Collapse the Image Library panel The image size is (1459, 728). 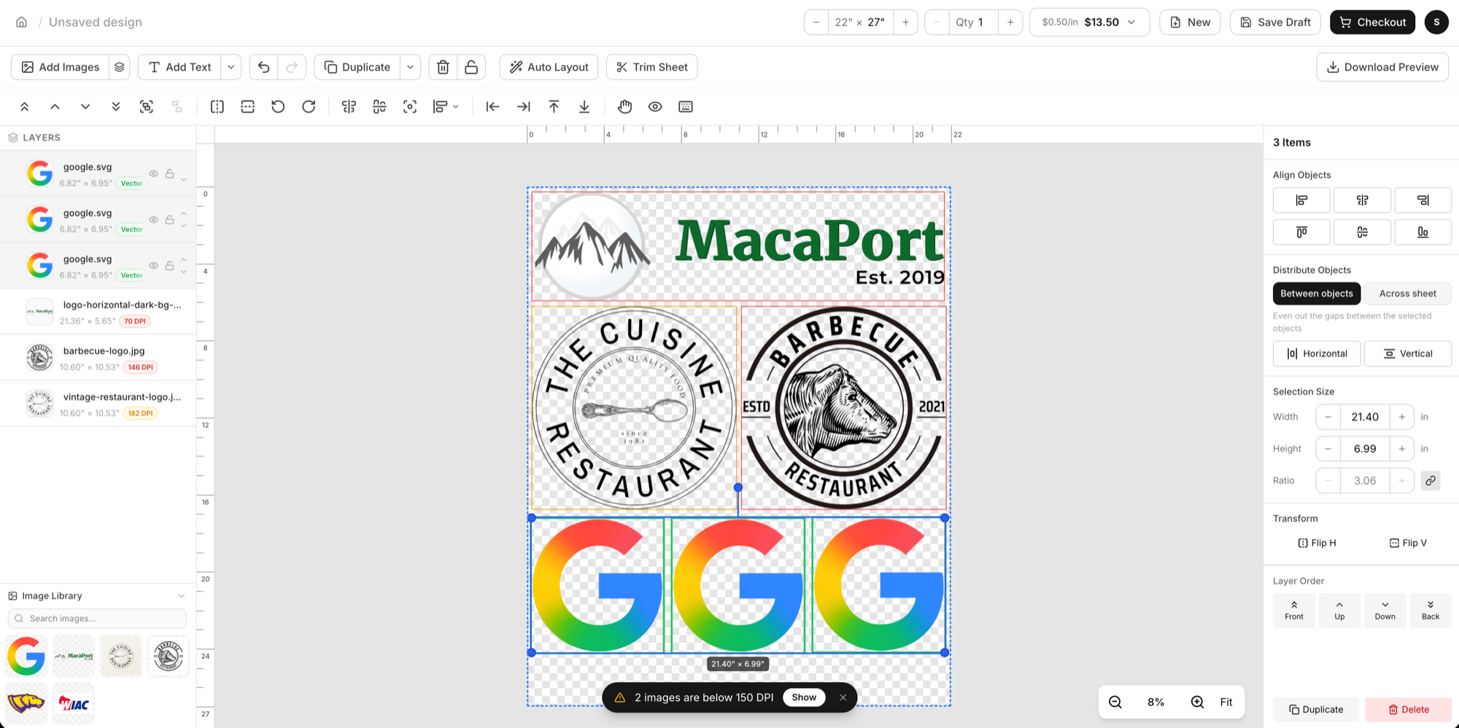tap(181, 596)
